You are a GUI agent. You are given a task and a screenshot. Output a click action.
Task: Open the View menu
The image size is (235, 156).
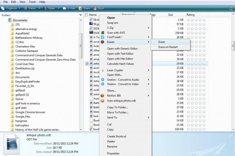22,2
